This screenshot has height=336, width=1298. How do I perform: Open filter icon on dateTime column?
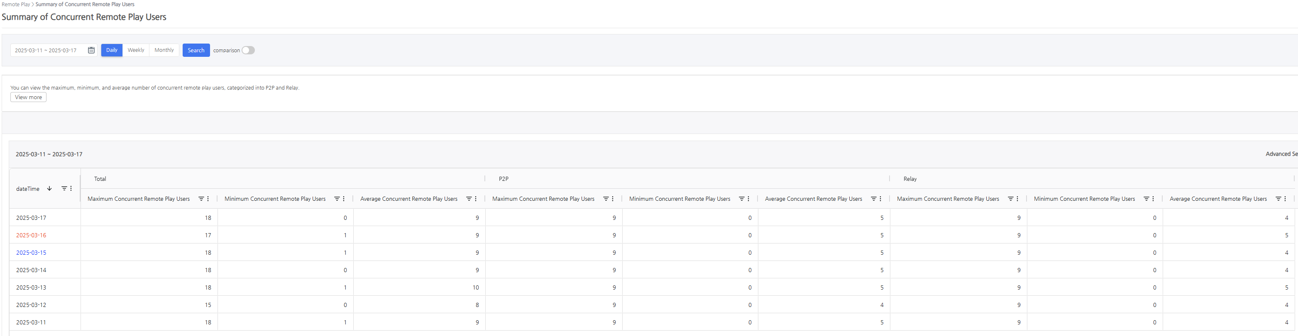64,188
